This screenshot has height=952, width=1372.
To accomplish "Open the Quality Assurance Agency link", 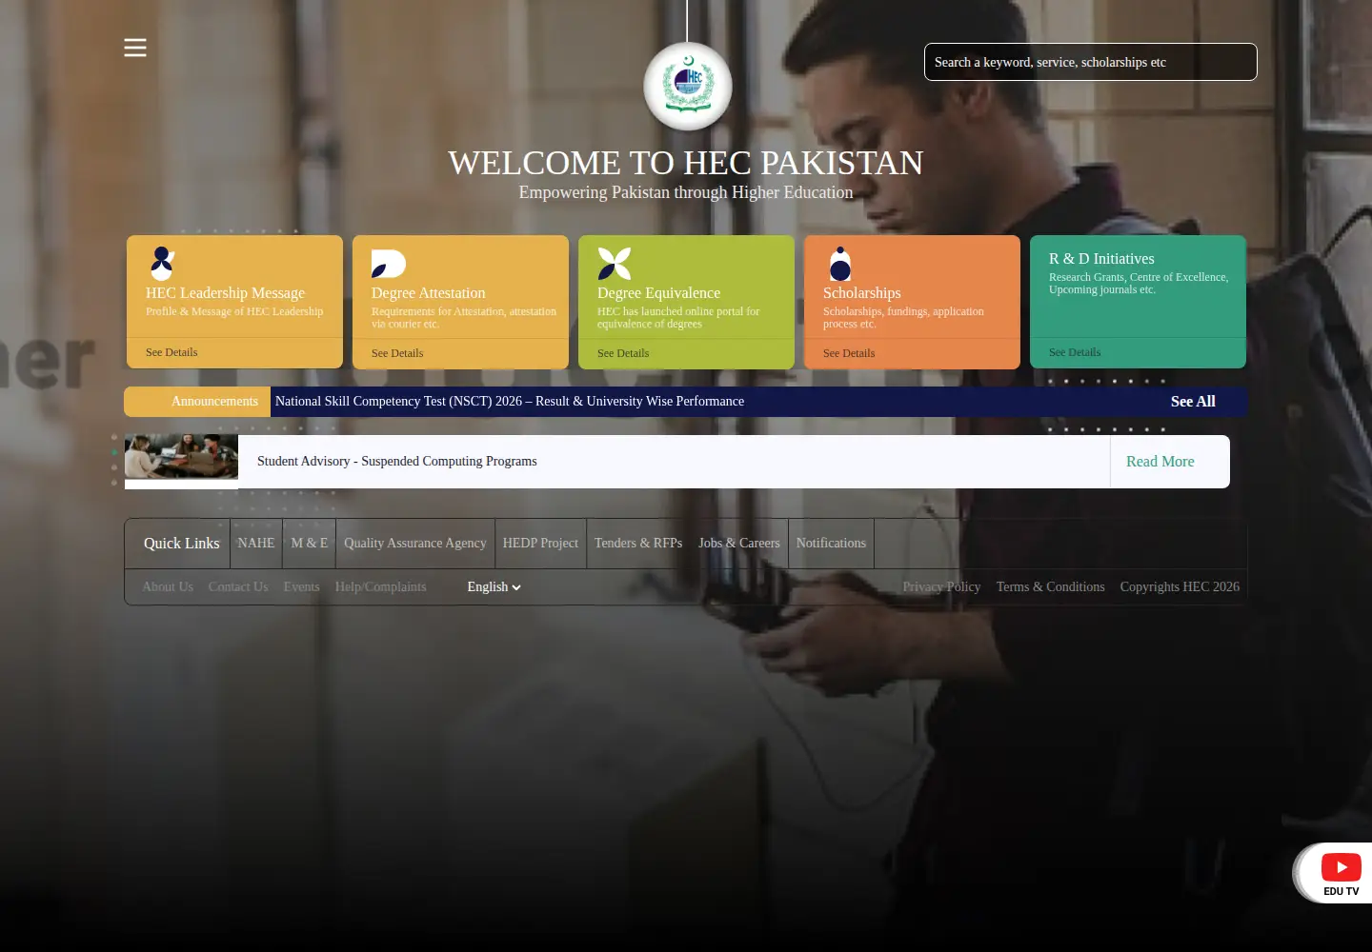I will point(415,544).
